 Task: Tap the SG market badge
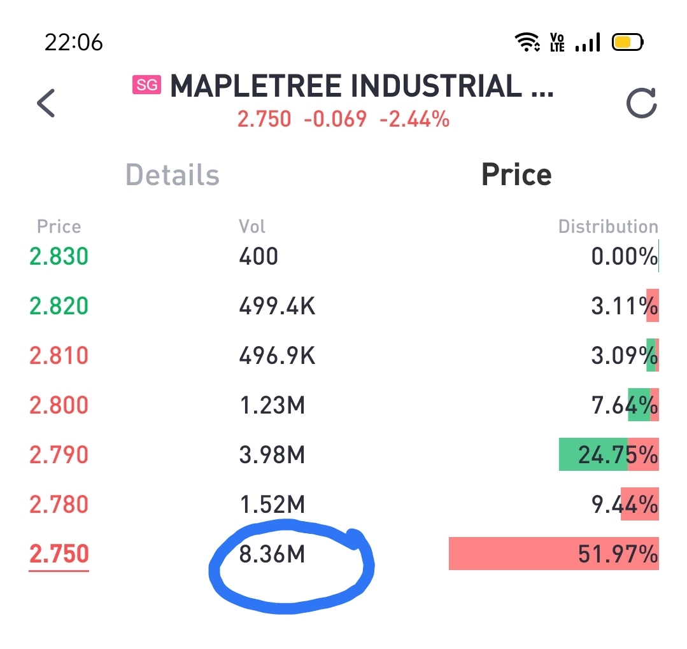(x=146, y=85)
